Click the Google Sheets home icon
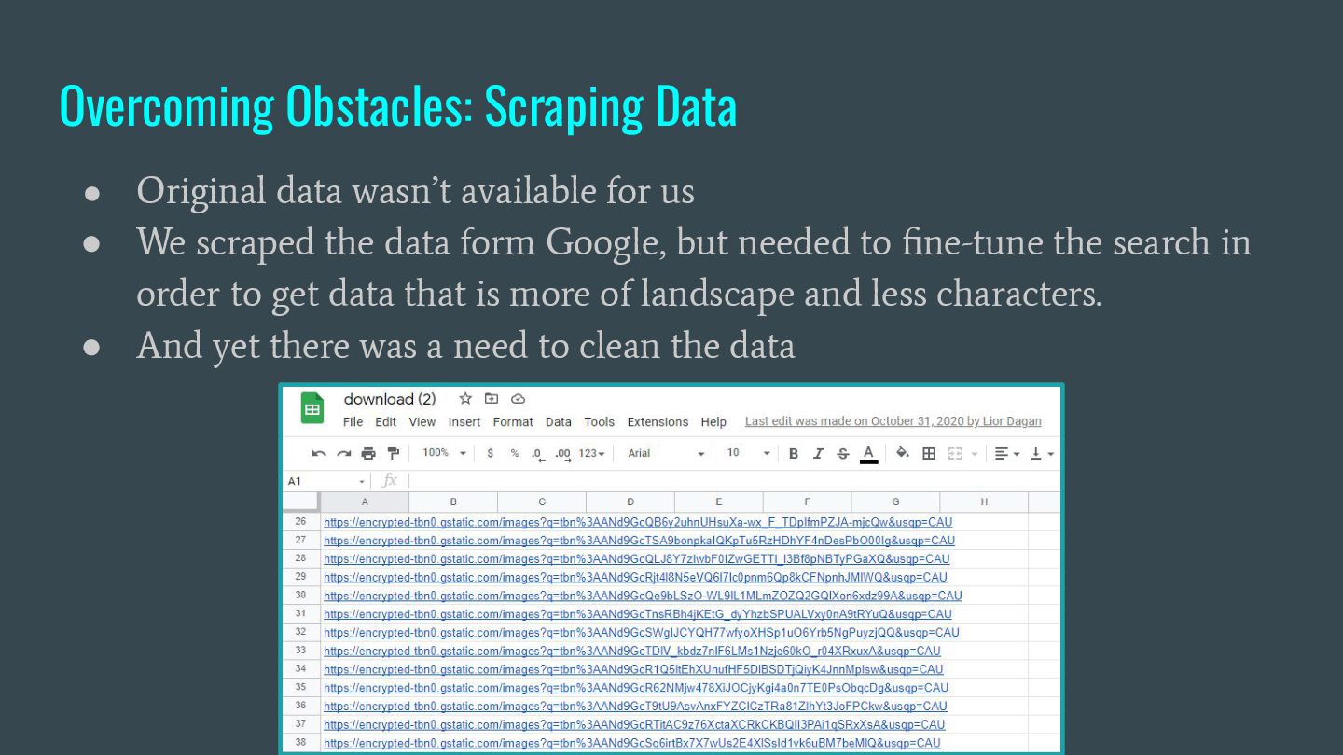The height and width of the screenshot is (755, 1343). (312, 408)
